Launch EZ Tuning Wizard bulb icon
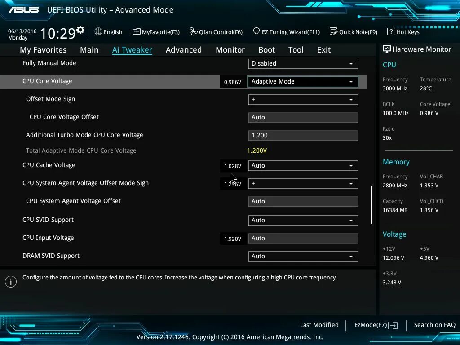Image resolution: width=460 pixels, height=345 pixels. tap(256, 31)
